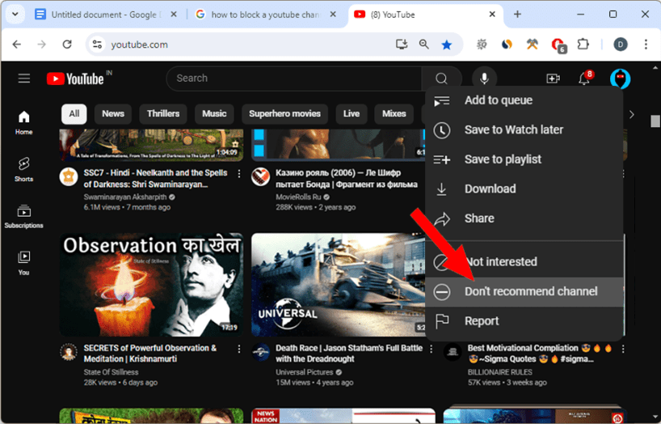Select the Thrillers filter chip
Screen dimensions: 661x424
(x=163, y=114)
